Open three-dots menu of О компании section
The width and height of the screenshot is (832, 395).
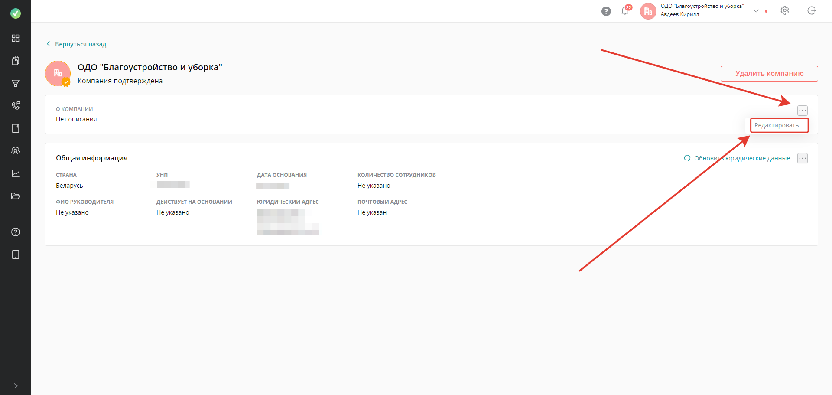click(x=803, y=111)
